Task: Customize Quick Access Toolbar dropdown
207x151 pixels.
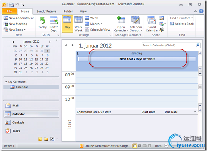Action: click(x=23, y=5)
